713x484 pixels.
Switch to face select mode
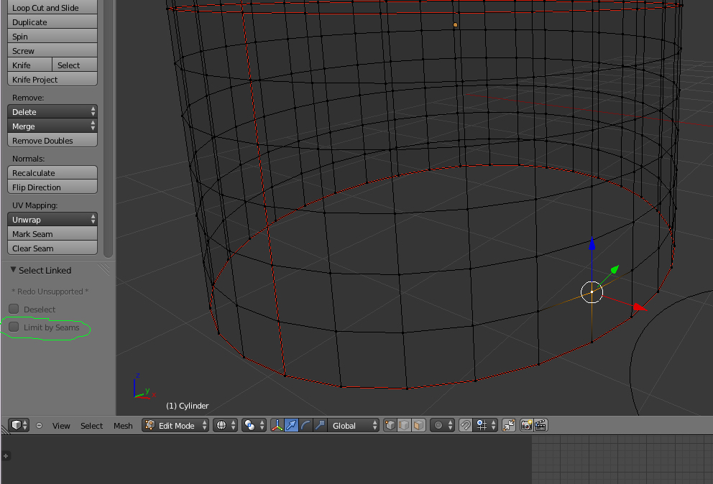[x=418, y=425]
